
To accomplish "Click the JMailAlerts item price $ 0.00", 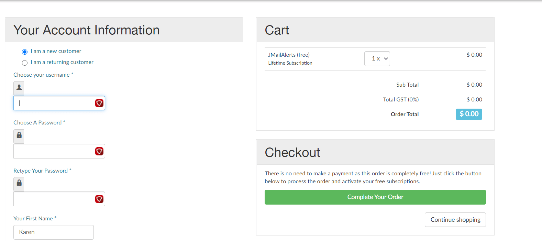I will 474,55.
